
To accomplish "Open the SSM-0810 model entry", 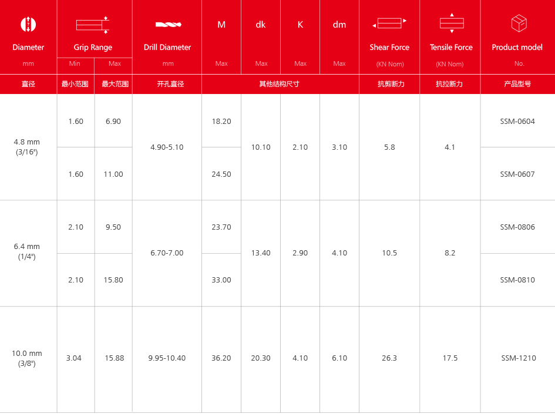I will 517,280.
